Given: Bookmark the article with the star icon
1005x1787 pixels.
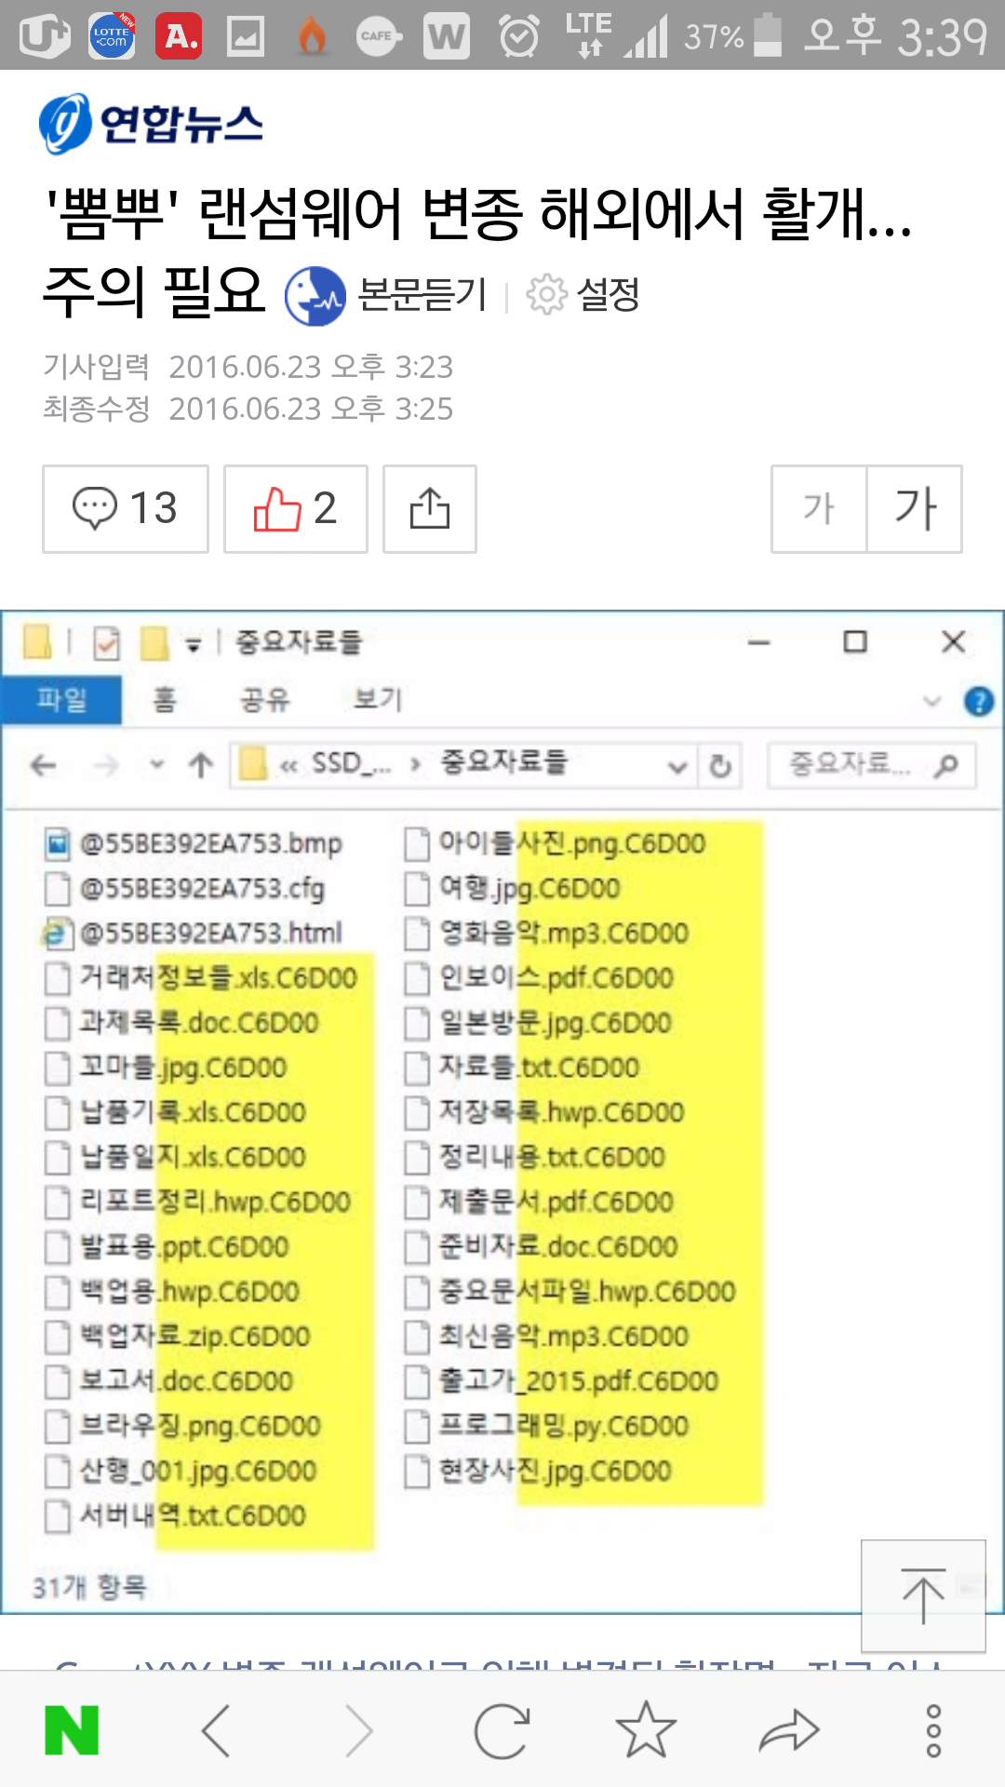Looking at the screenshot, I should click(646, 1730).
